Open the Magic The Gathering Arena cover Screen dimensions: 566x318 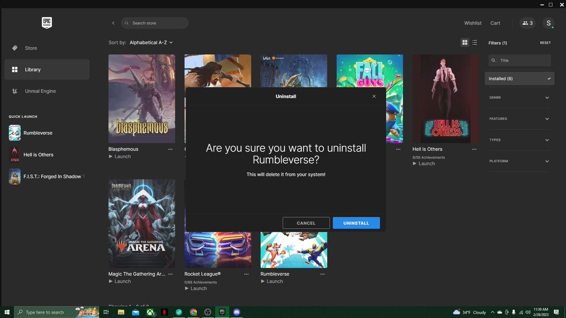click(x=141, y=223)
